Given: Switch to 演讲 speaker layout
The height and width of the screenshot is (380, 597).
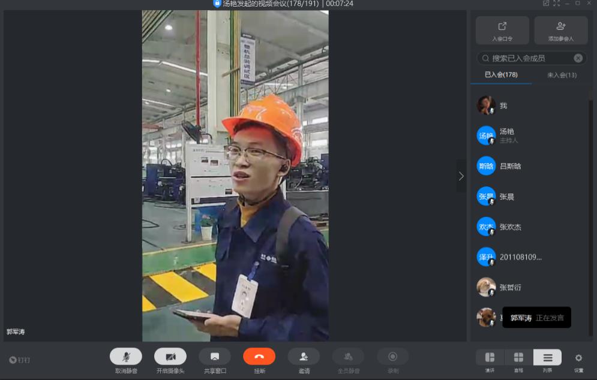Looking at the screenshot, I should 490,358.
